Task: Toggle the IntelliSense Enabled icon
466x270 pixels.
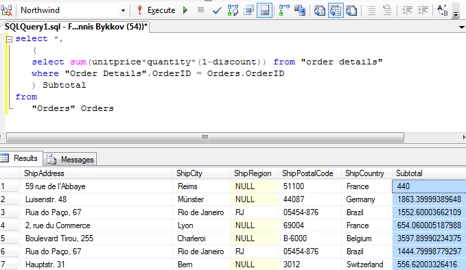Action: pos(264,10)
